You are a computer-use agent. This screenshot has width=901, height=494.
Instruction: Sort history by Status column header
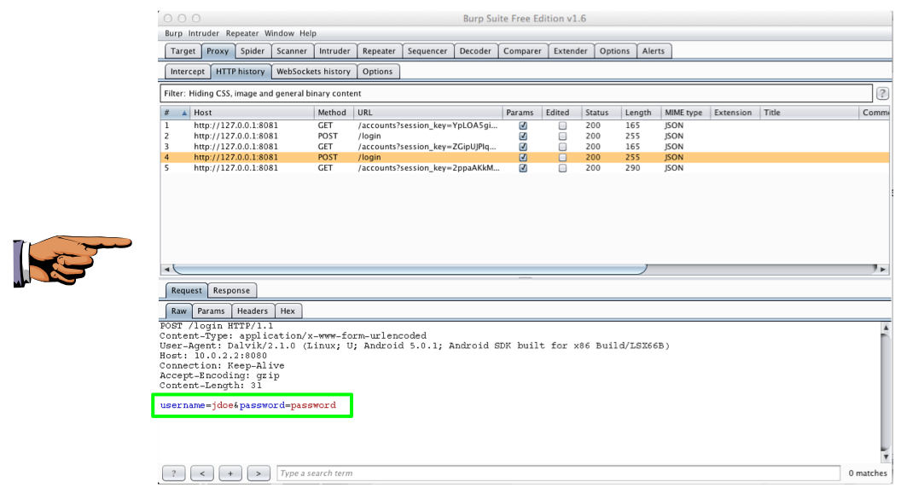(597, 113)
